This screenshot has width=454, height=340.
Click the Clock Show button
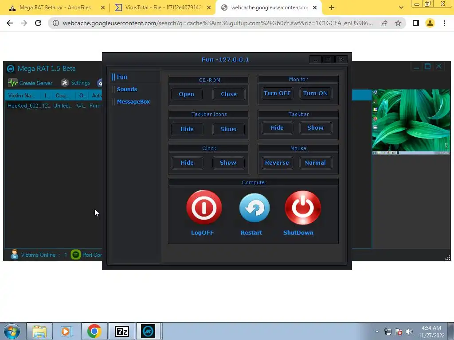(x=228, y=163)
